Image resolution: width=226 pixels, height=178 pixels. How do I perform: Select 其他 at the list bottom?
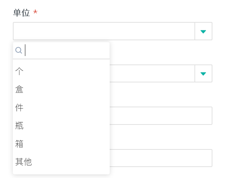pyautogui.click(x=24, y=162)
